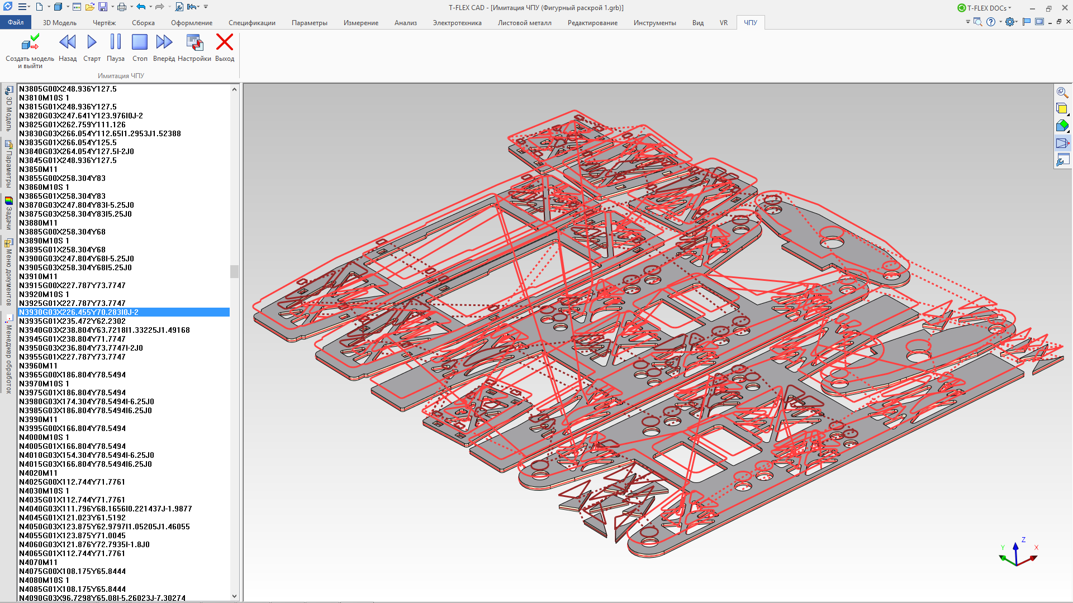1073x603 pixels.
Task: Redo action grey arrow
Action: click(x=159, y=7)
